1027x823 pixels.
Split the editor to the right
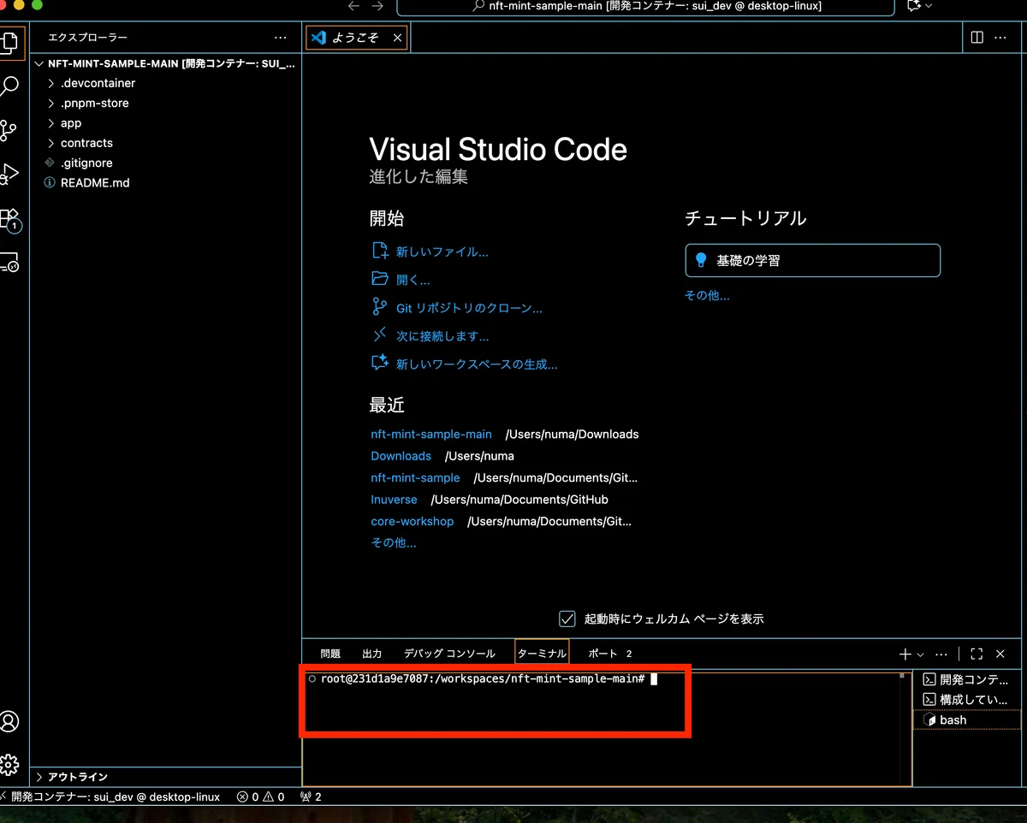977,38
